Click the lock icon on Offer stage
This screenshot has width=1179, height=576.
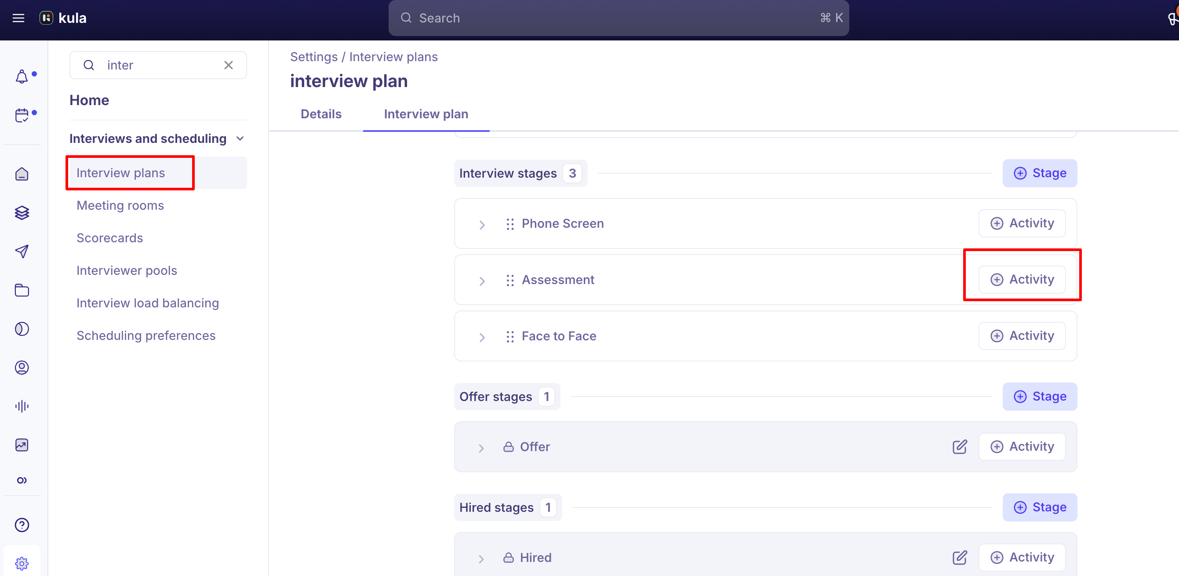coord(508,446)
